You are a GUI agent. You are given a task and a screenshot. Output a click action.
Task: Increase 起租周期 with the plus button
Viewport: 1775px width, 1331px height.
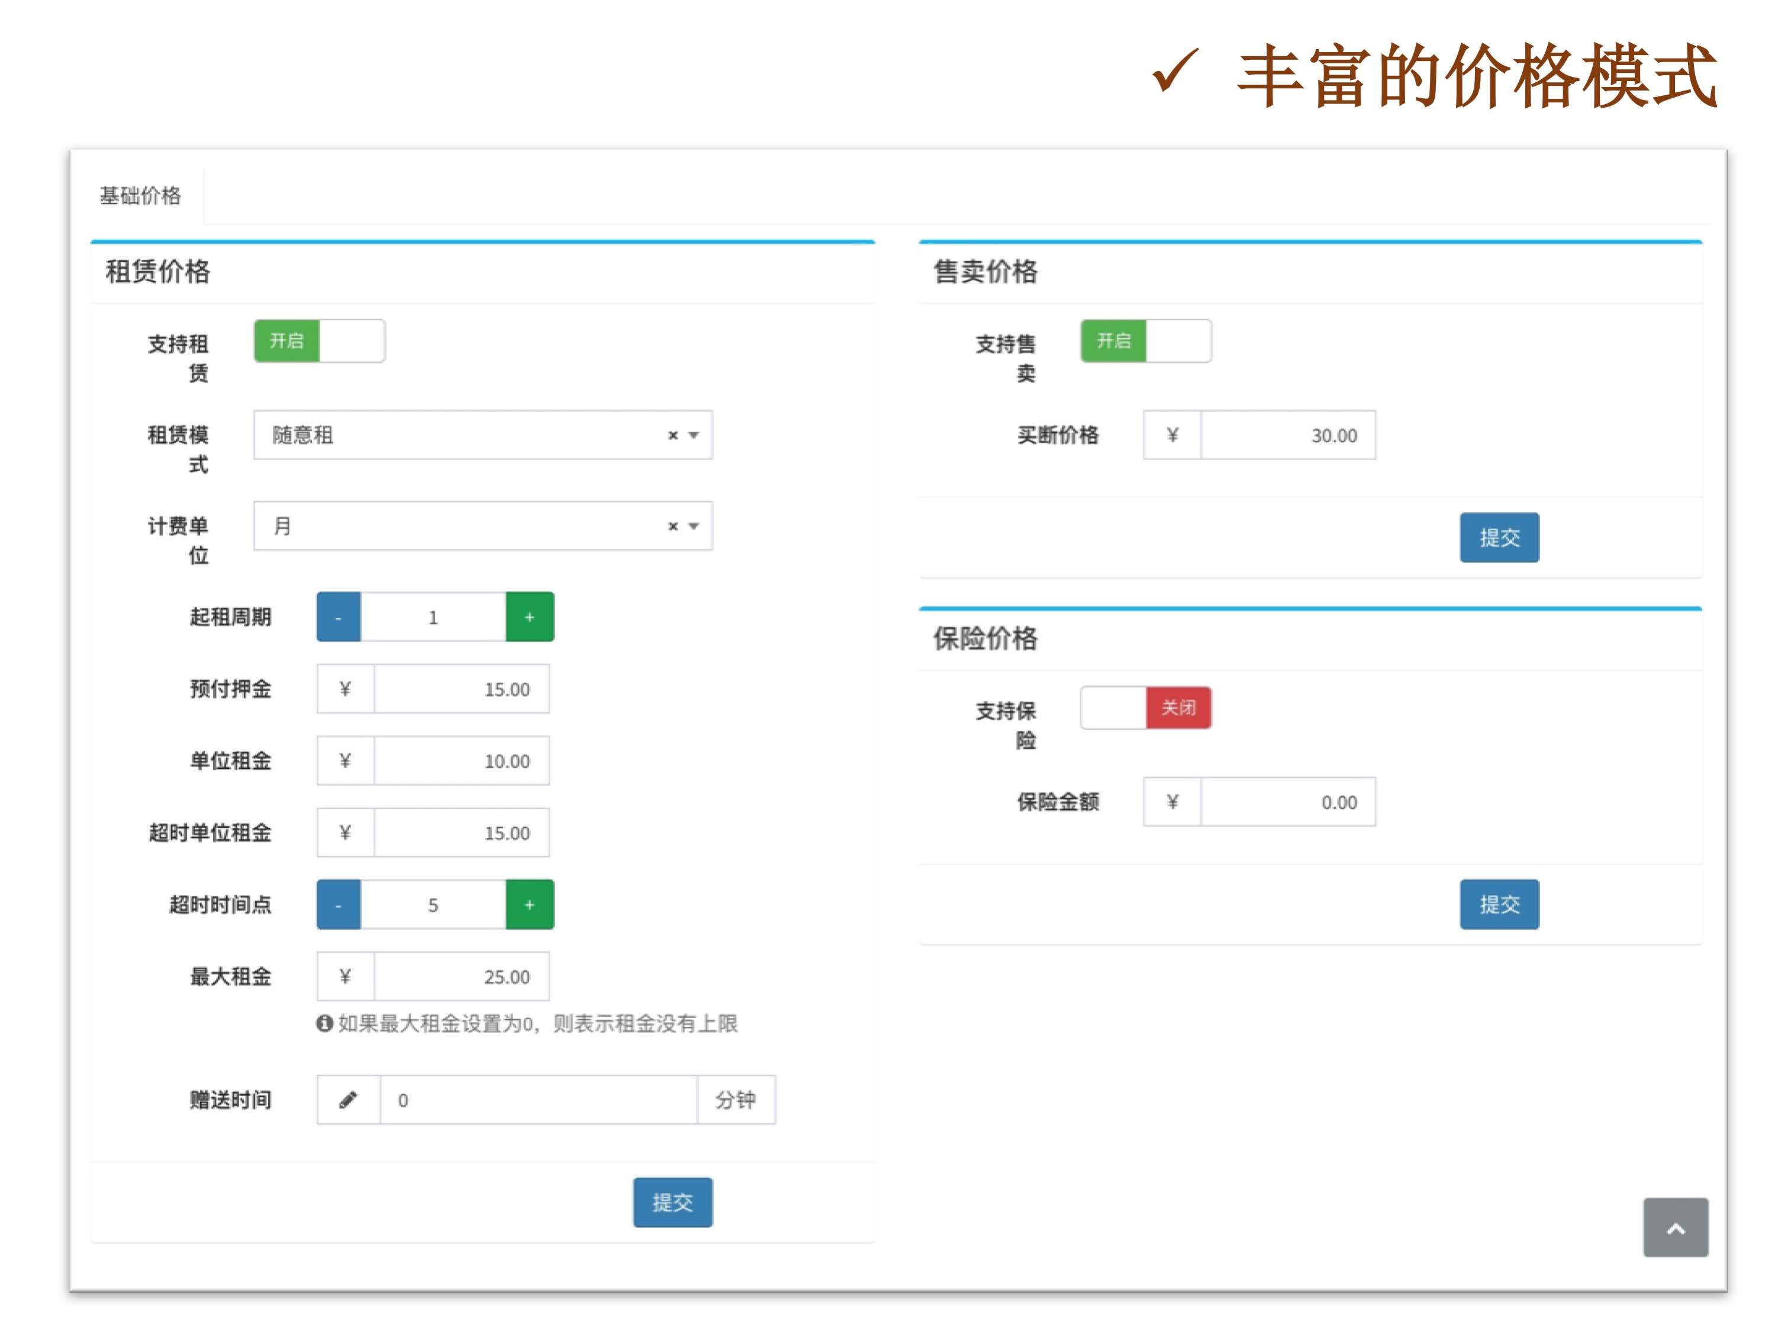tap(530, 617)
